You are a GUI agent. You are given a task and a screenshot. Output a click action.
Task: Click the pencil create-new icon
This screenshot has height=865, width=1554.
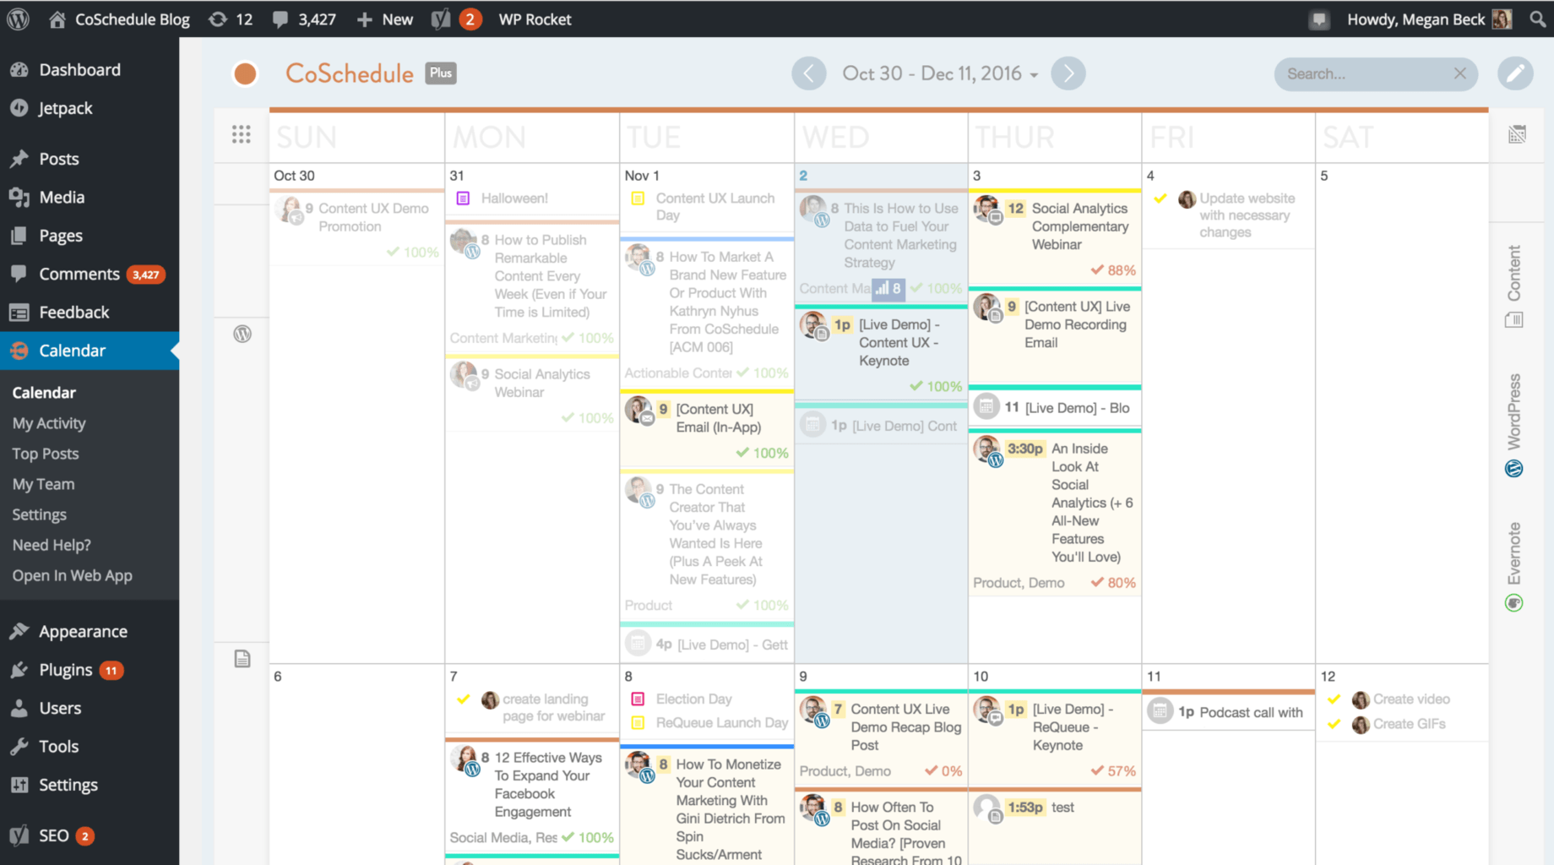pyautogui.click(x=1515, y=73)
